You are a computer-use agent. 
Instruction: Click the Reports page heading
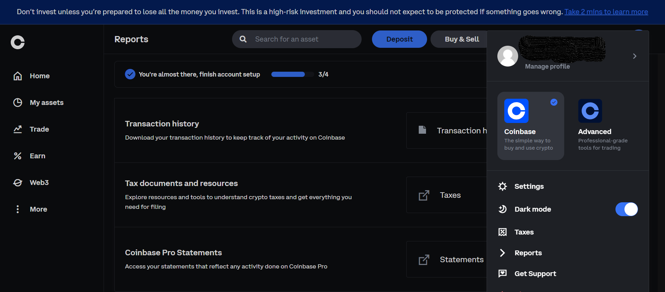(x=131, y=39)
